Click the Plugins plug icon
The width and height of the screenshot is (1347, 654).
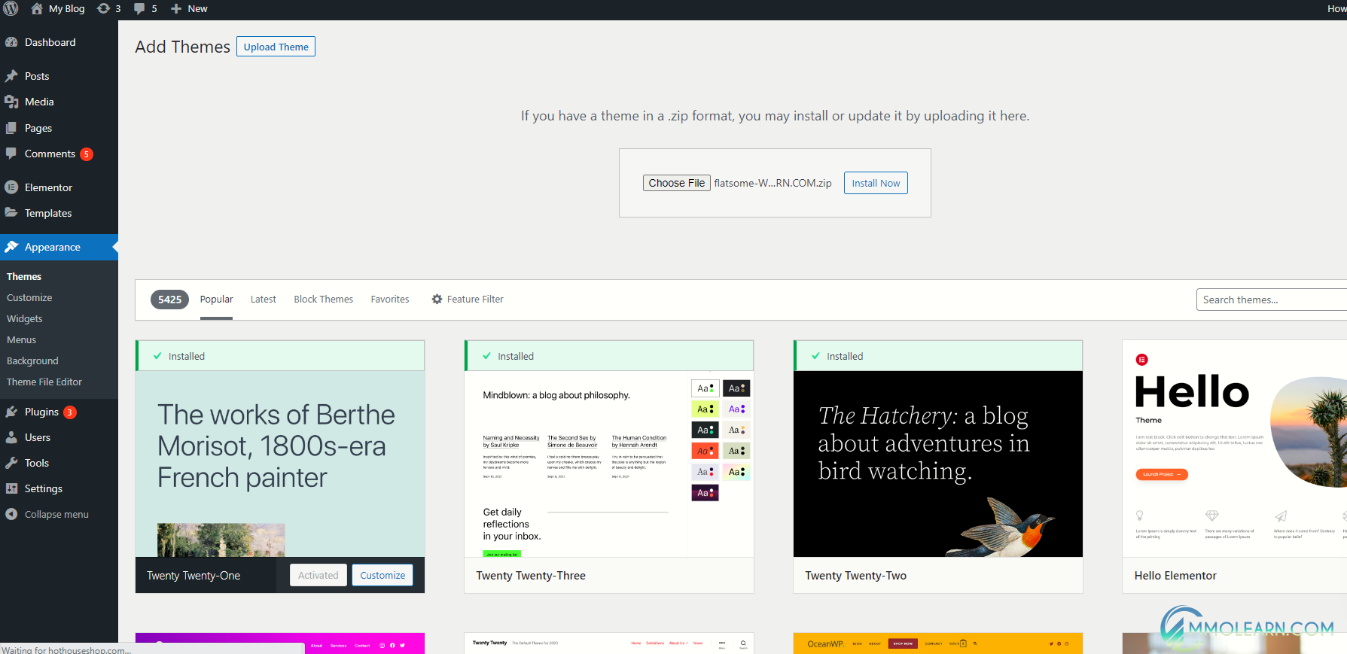tap(11, 412)
